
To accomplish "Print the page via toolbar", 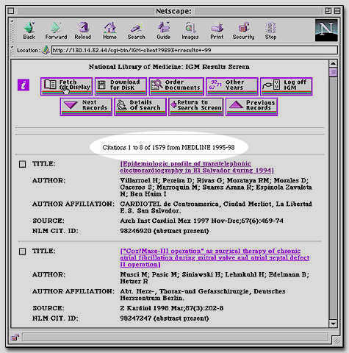I will tap(217, 31).
